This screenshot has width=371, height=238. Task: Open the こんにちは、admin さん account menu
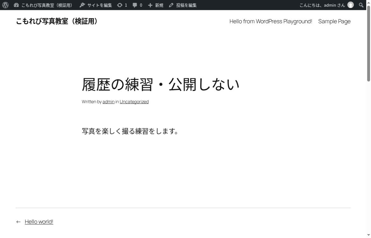click(326, 5)
